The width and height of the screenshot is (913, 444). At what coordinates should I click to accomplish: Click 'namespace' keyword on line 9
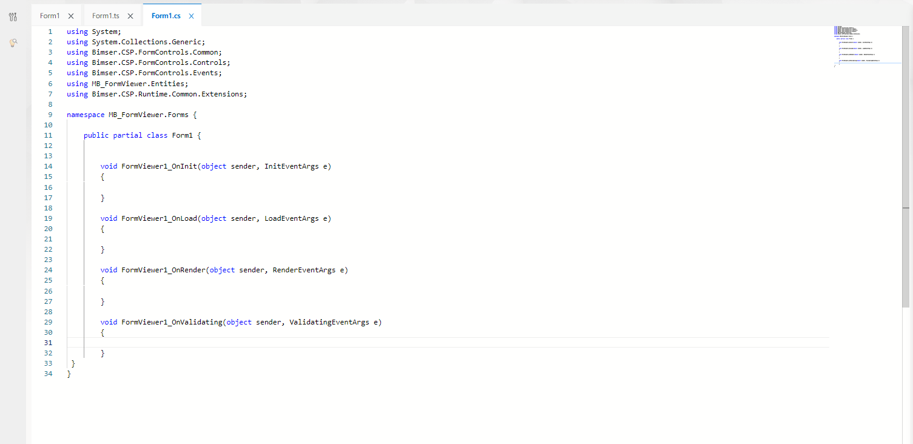click(86, 115)
